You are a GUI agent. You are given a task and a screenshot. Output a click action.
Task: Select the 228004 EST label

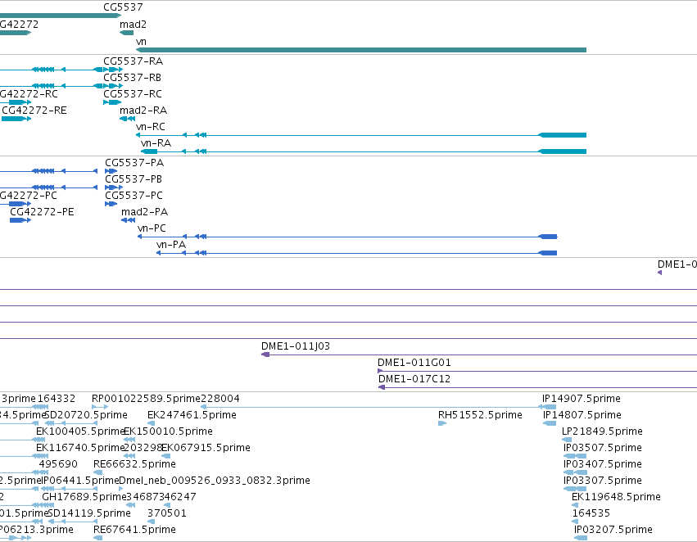pos(220,399)
